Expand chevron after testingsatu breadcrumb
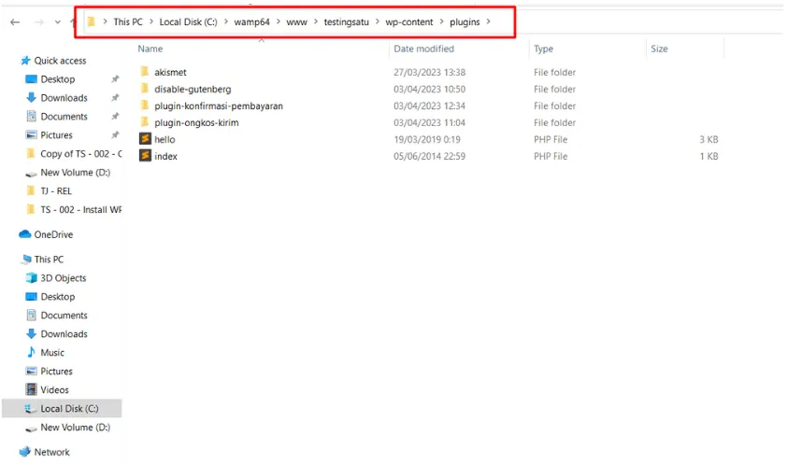The image size is (786, 464). pyautogui.click(x=378, y=21)
